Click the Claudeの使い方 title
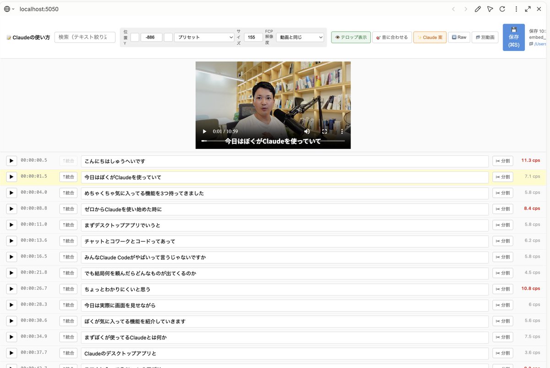Image resolution: width=550 pixels, height=368 pixels. (31, 38)
